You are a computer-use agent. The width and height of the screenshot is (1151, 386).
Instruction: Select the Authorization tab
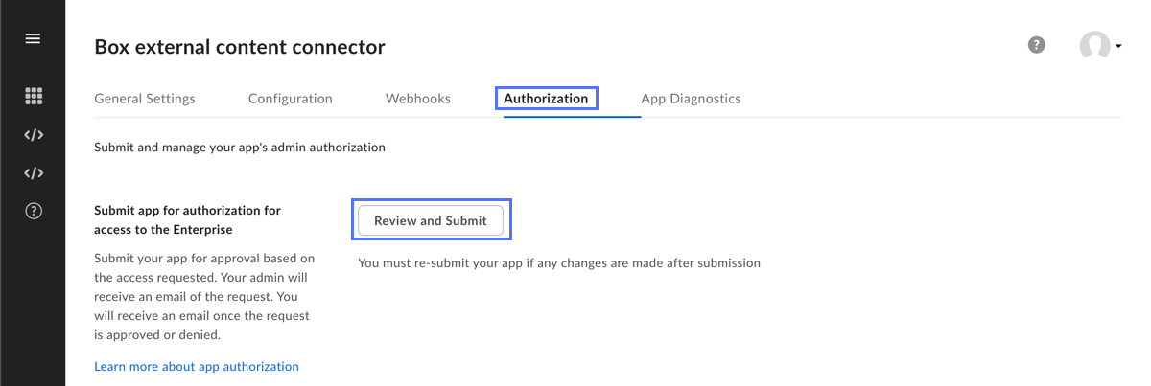(547, 99)
